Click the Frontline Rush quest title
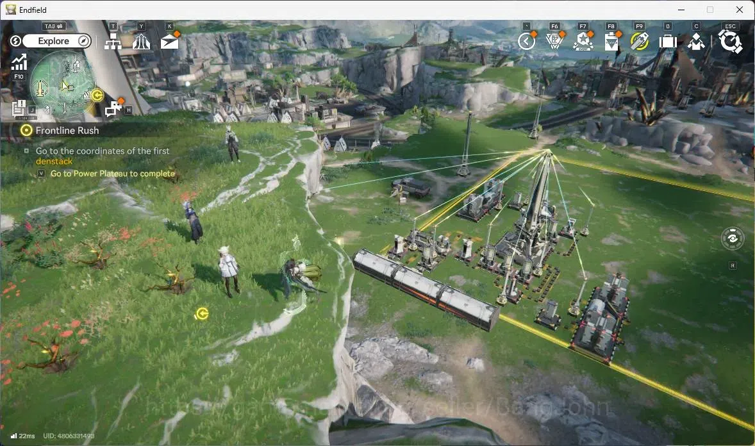 click(x=67, y=131)
